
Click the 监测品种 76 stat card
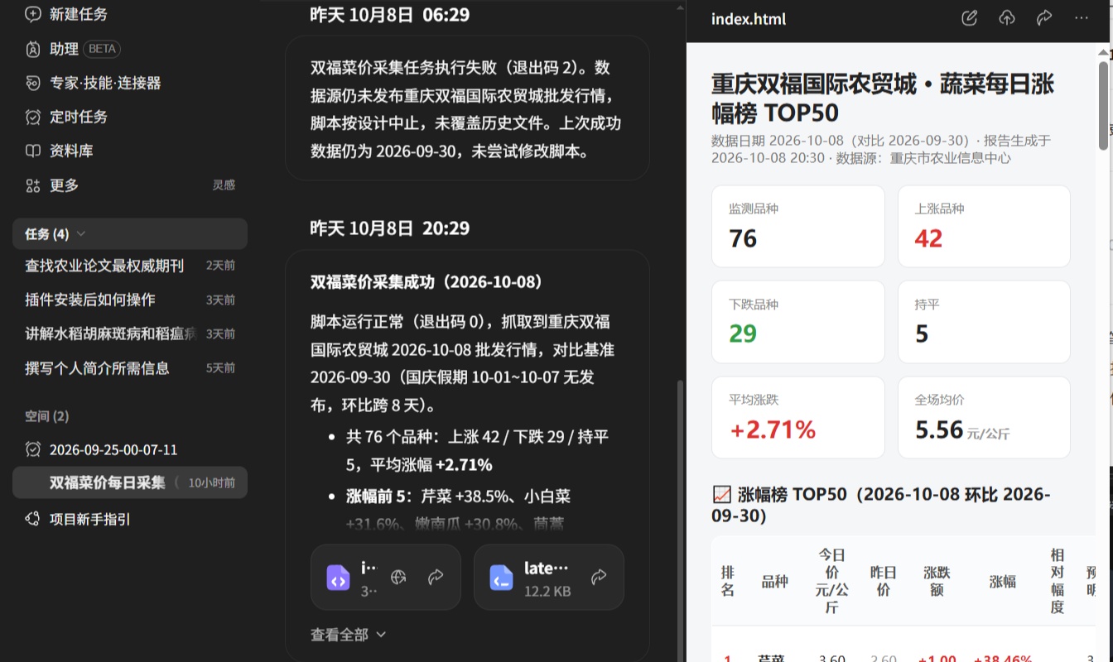(x=798, y=226)
